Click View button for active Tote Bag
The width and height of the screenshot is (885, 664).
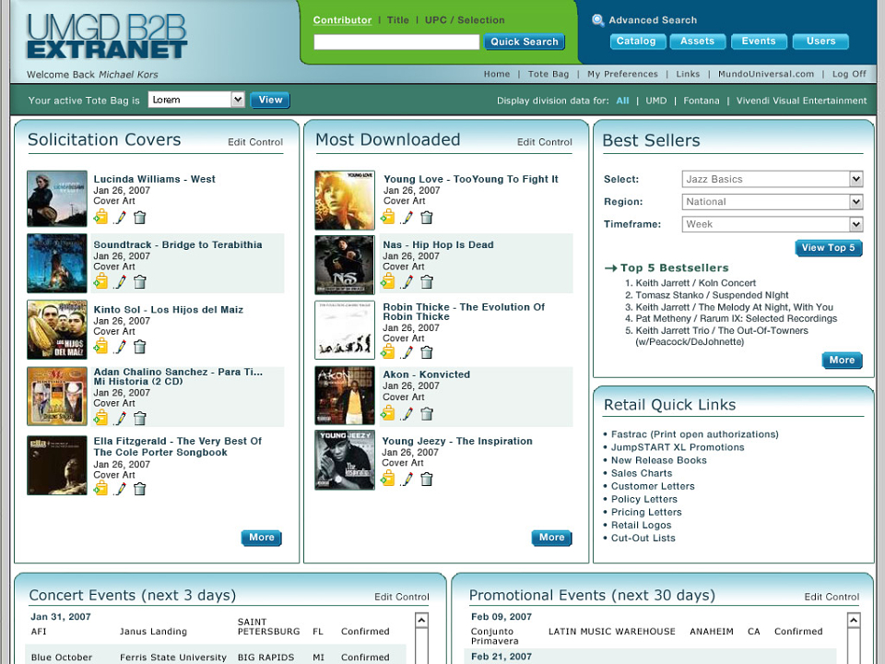tap(270, 100)
